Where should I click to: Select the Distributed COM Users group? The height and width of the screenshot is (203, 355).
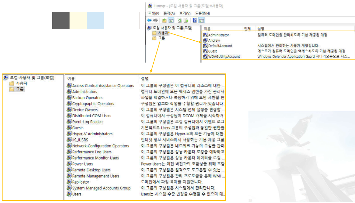click(89, 116)
